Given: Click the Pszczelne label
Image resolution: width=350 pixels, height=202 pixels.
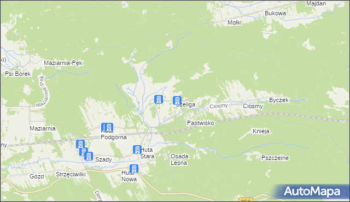Looking at the screenshot, I should tap(275, 158).
